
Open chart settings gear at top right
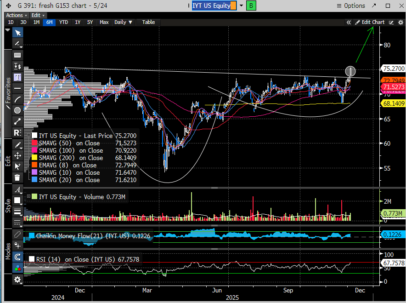tap(400, 22)
